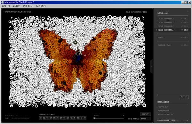Select background image 13
The width and height of the screenshot is (192, 124).
(x=81, y=118)
